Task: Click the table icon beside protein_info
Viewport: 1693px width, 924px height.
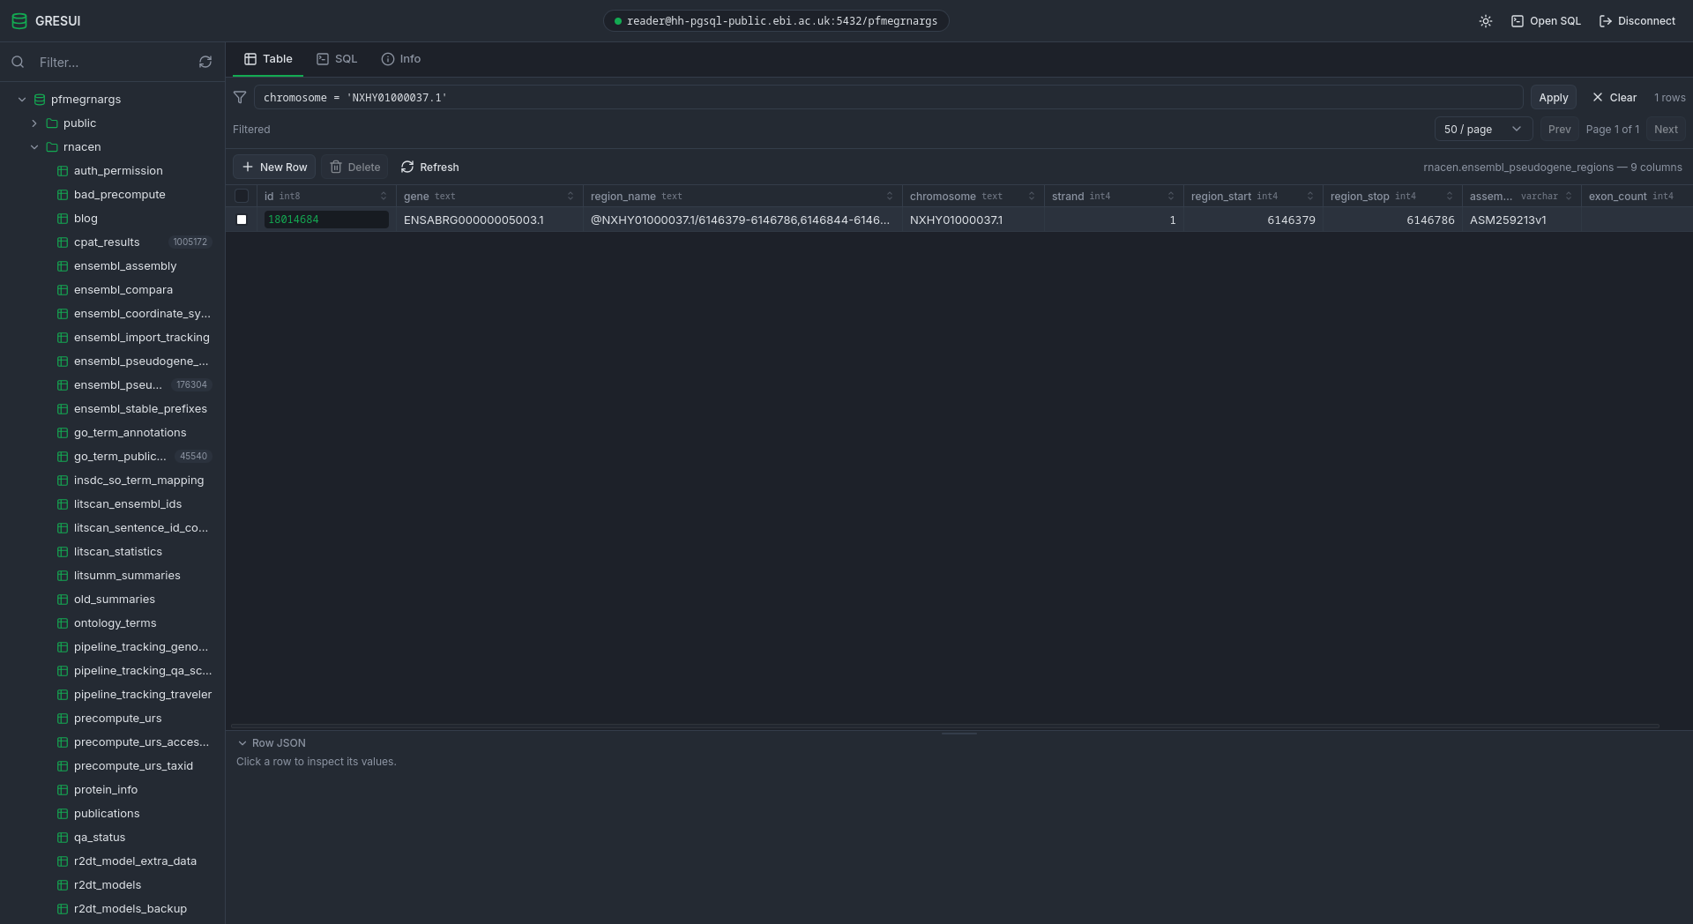Action: (x=63, y=790)
